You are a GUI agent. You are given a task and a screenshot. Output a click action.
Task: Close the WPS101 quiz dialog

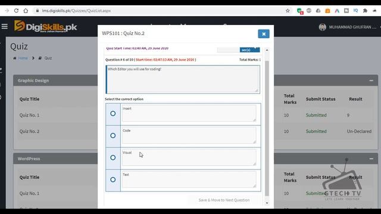click(x=264, y=34)
